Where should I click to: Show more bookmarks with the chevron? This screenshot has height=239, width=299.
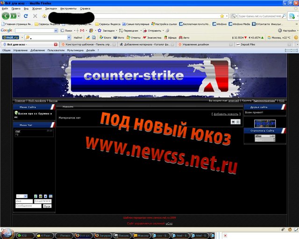tap(297, 24)
